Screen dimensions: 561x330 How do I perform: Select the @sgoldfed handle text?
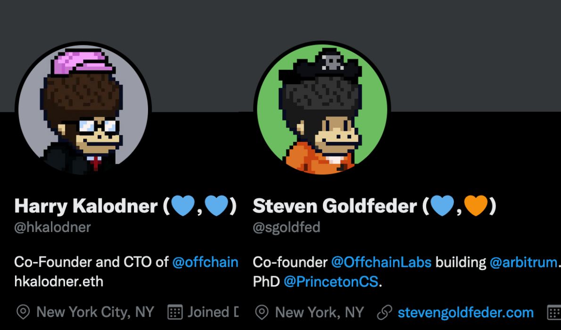tap(287, 227)
